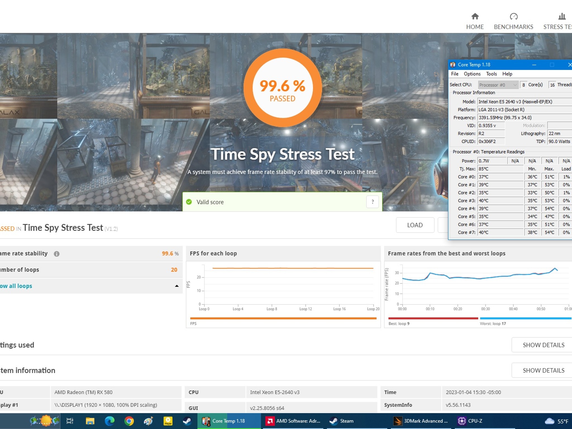The height and width of the screenshot is (429, 572).
Task: Open the Select CPU Processor #0 dropdown
Action: click(x=498, y=85)
